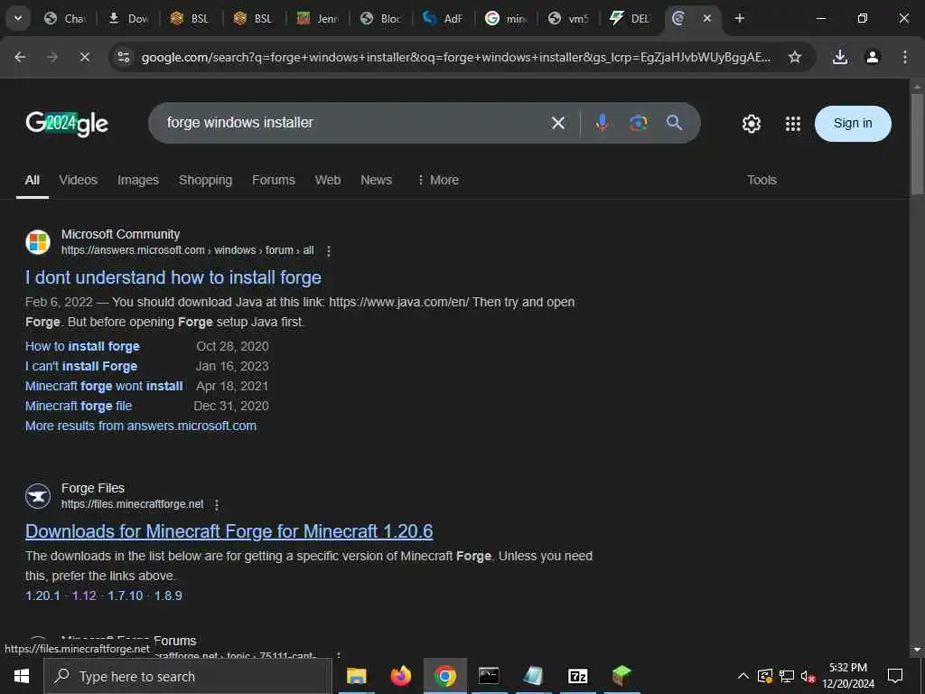The image size is (925, 694).
Task: Open File Explorer from taskbar
Action: [x=356, y=676]
